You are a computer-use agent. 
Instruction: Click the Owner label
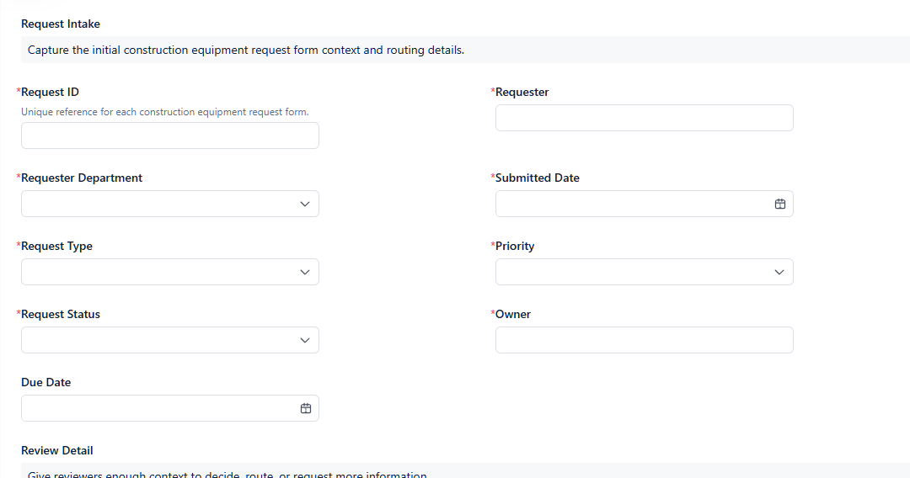(513, 314)
